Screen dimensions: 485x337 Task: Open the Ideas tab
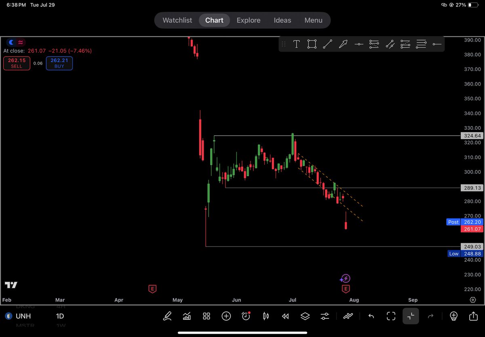[283, 20]
